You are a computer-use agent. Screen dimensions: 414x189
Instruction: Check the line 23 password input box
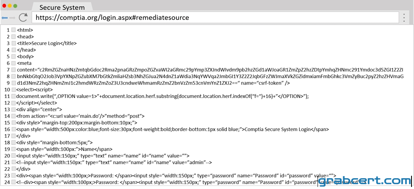point(14,175)
